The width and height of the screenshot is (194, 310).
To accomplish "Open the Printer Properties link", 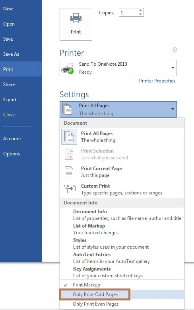I will coord(157,81).
